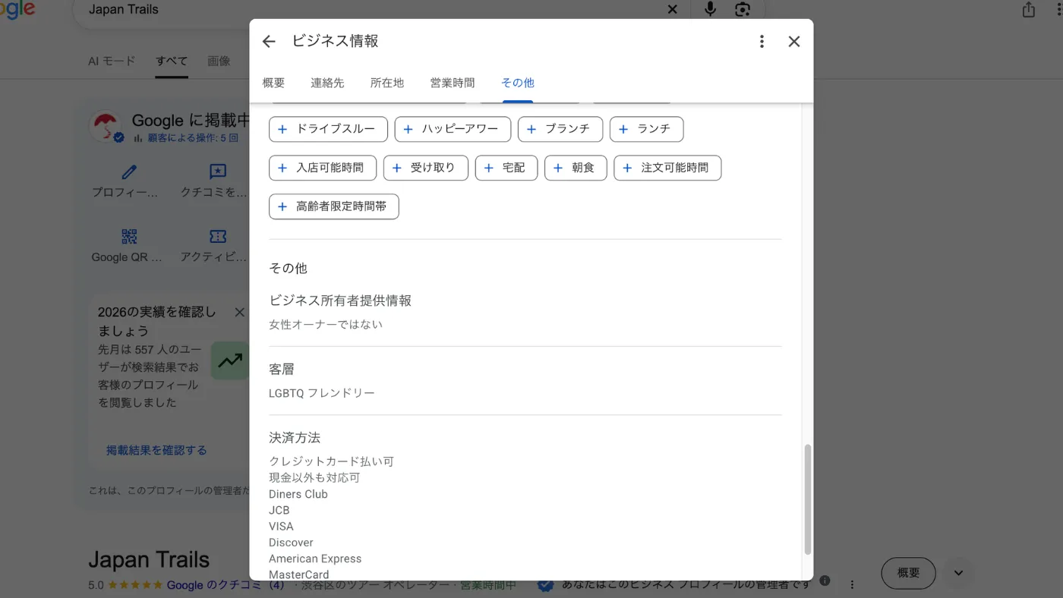The image size is (1063, 598).
Task: Click the dialog's vertical scrollbar thumb
Action: tap(808, 500)
